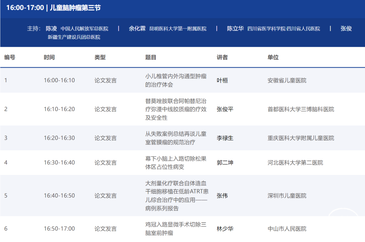Select speaker 李禄生
Image resolution: width=365 pixels, height=242 pixels.
coord(225,138)
